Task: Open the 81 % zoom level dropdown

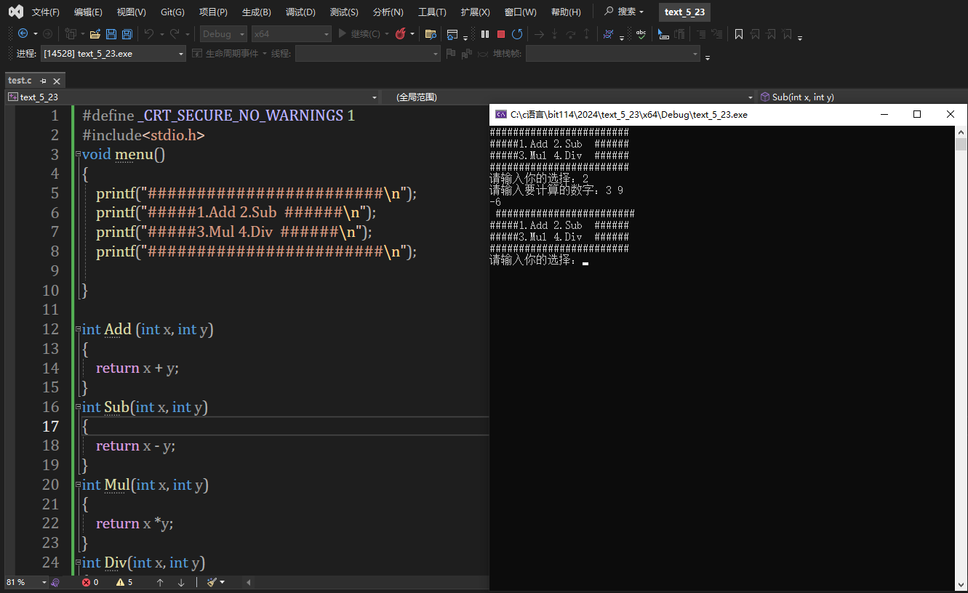Action: pos(26,582)
